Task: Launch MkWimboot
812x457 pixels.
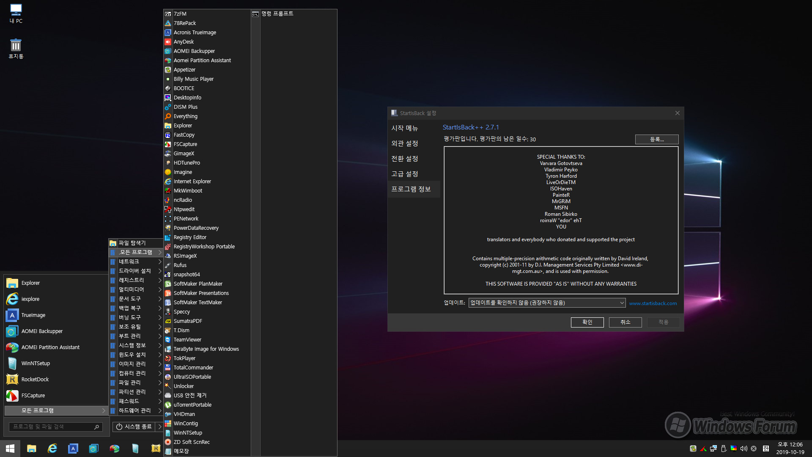Action: click(207, 190)
